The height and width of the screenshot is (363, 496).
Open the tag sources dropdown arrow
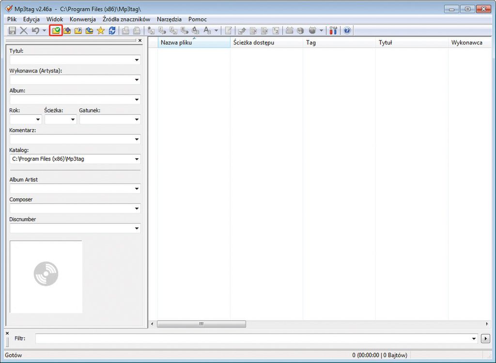coord(322,30)
